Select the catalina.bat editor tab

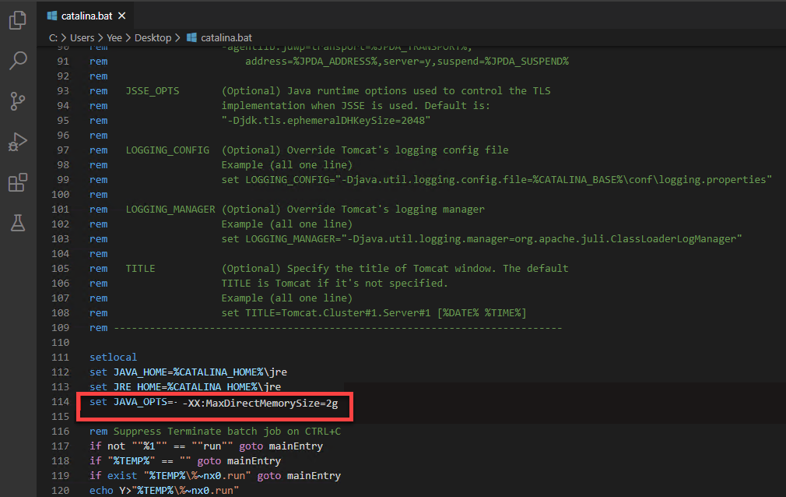pyautogui.click(x=86, y=16)
